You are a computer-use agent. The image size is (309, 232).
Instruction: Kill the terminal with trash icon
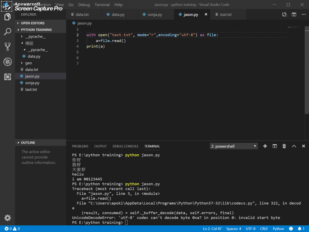(x=284, y=146)
